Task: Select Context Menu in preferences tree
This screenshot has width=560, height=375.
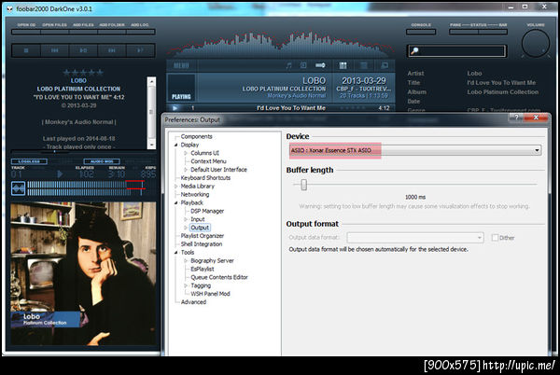Action: 208,161
